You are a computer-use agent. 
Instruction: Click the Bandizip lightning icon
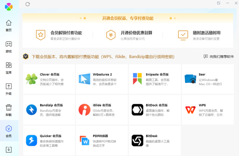point(31,110)
